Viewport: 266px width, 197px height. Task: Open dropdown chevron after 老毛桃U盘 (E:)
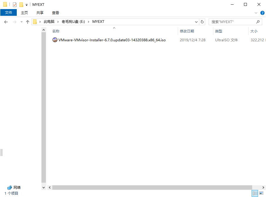tap(88, 22)
